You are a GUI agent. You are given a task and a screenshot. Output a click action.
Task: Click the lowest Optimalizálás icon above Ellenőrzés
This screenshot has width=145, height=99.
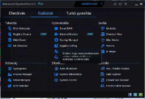click(x=56, y=57)
